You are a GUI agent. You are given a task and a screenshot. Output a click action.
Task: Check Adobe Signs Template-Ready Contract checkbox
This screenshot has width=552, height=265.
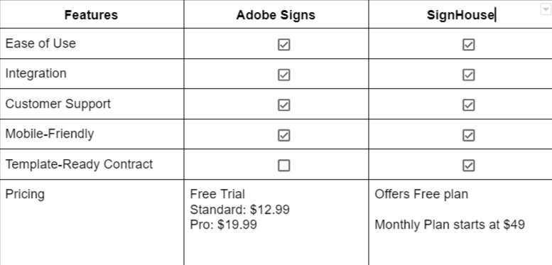click(283, 166)
